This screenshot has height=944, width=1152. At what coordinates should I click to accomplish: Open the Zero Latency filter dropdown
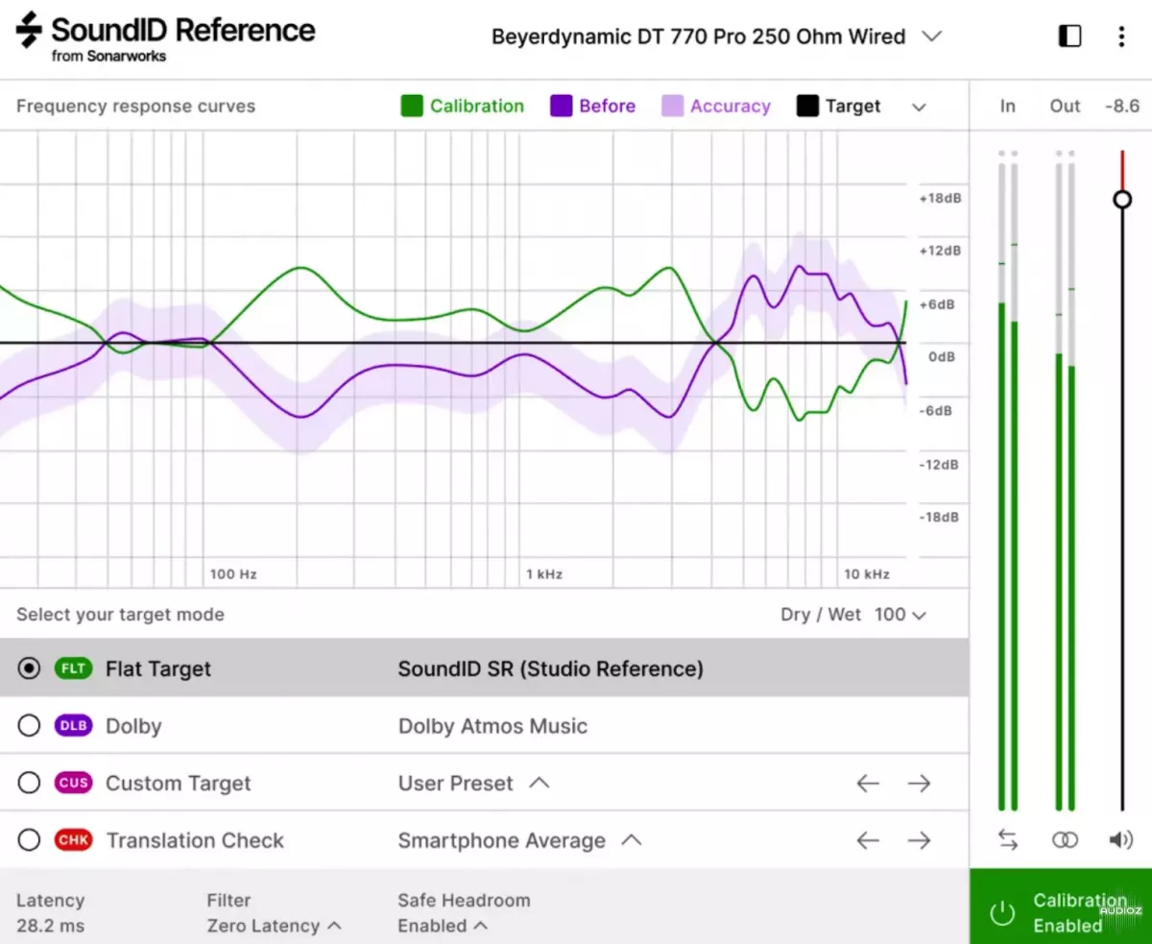pyautogui.click(x=275, y=926)
